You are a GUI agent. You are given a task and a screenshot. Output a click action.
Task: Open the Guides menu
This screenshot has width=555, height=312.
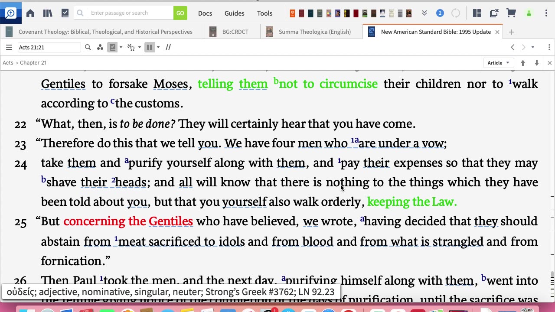(235, 13)
